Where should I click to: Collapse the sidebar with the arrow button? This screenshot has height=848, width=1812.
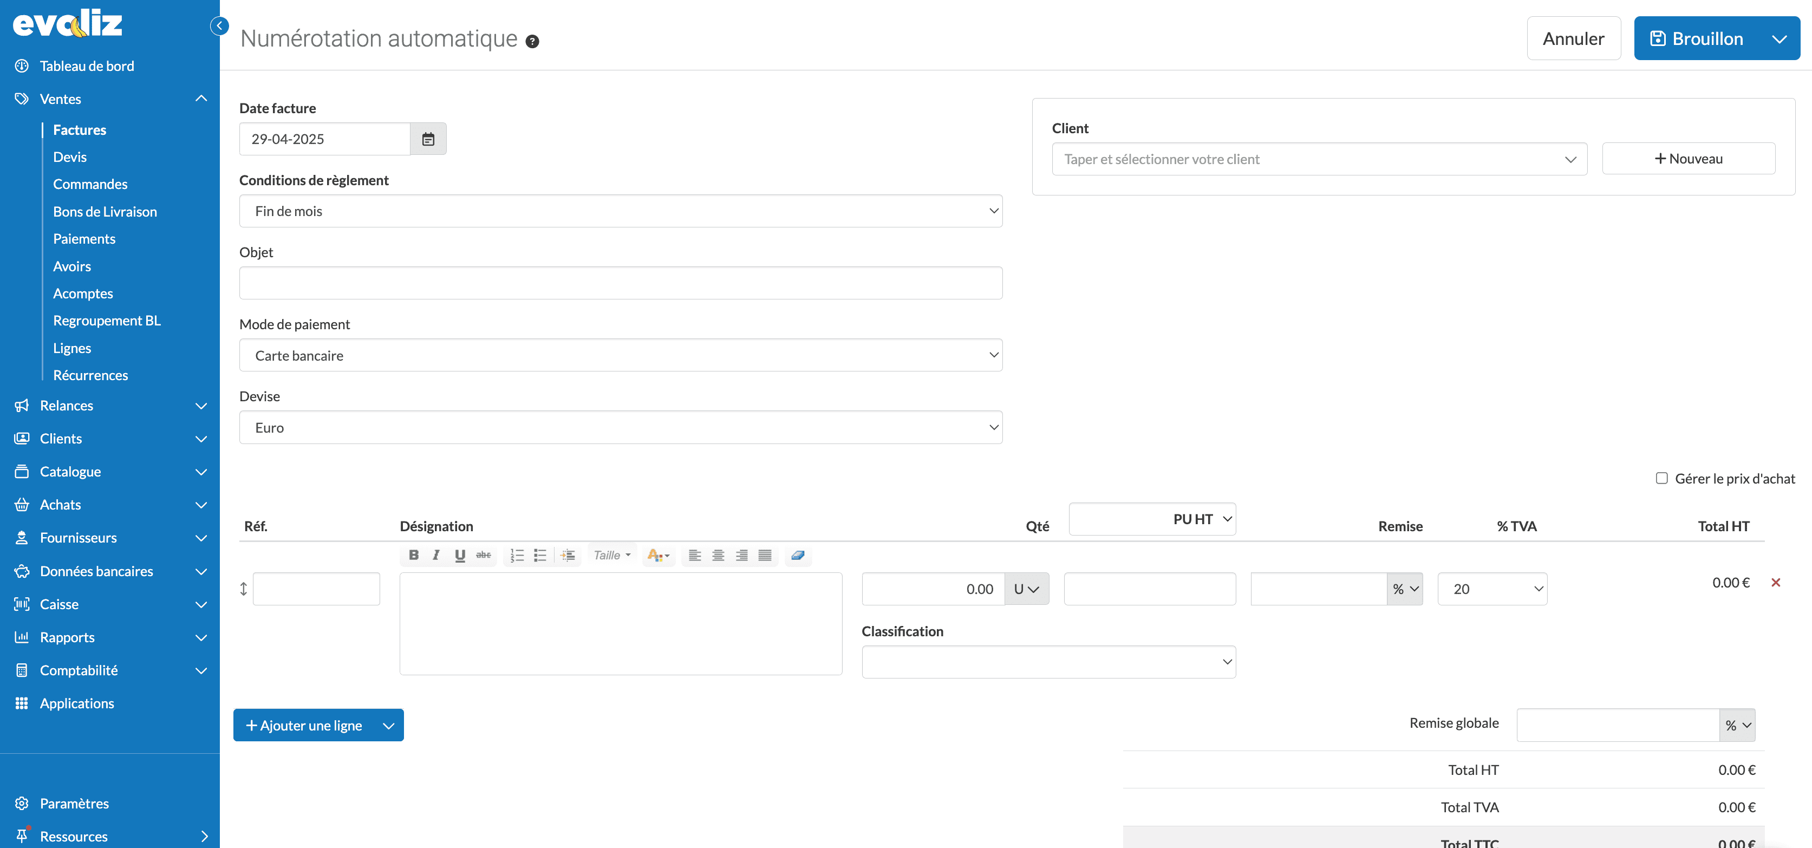click(x=219, y=26)
